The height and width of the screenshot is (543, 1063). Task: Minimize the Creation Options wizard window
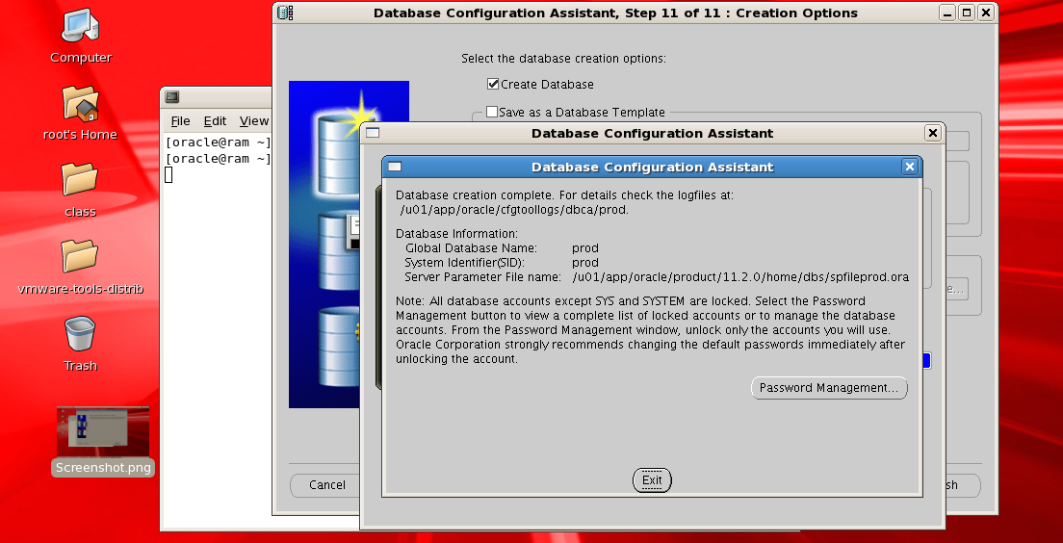point(947,13)
